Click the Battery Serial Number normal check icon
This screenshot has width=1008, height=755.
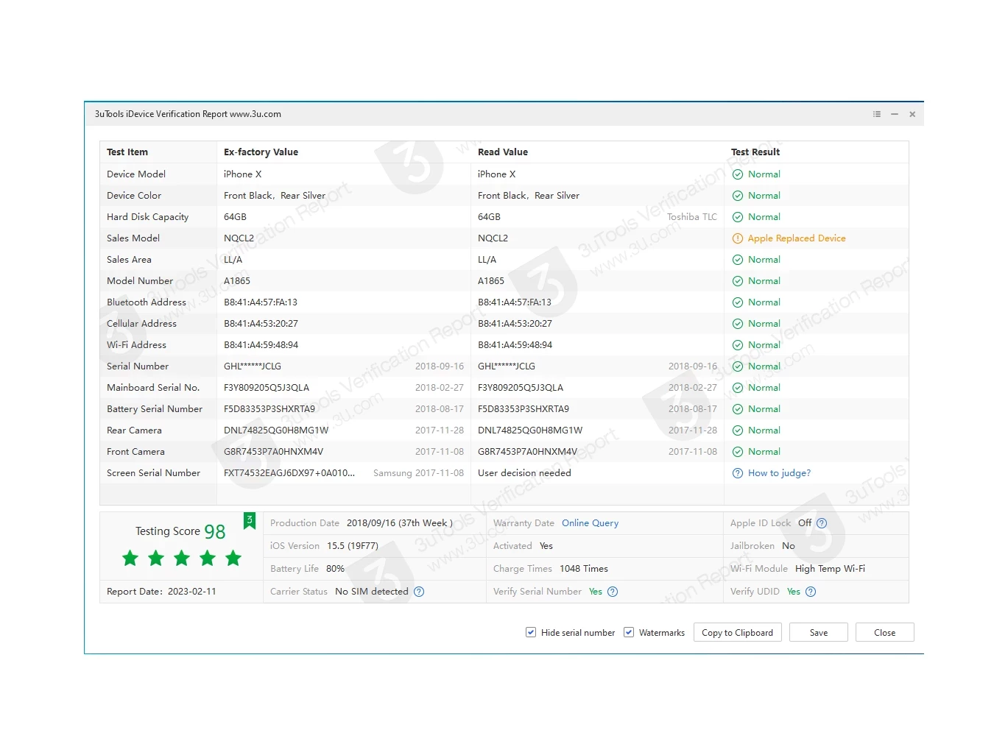pos(738,409)
